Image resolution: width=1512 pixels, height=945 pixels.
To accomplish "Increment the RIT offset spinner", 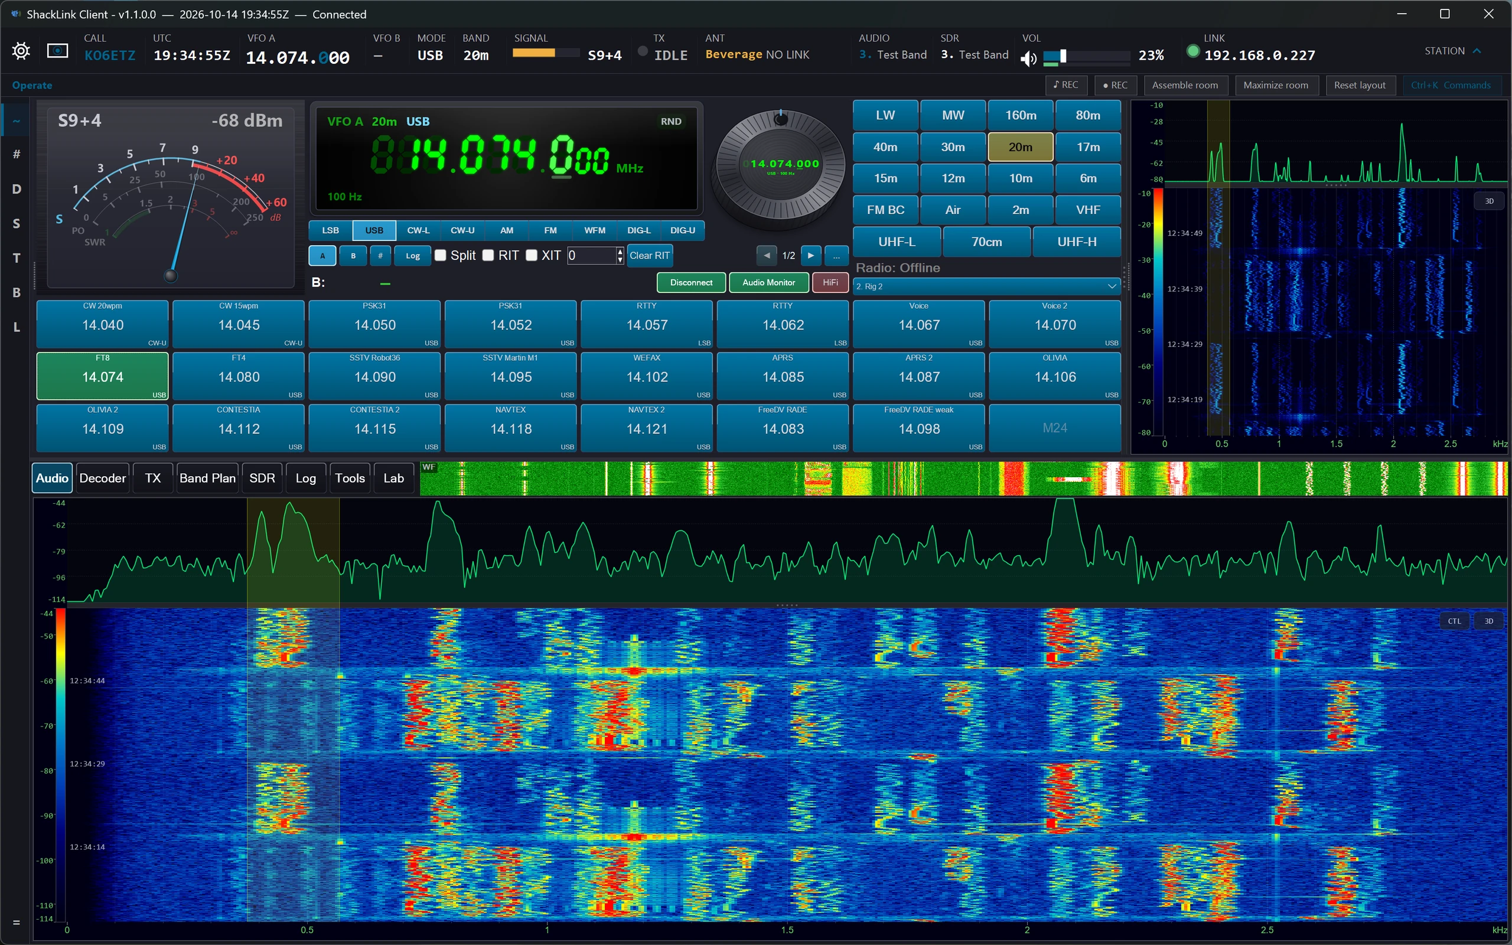I will tap(620, 251).
